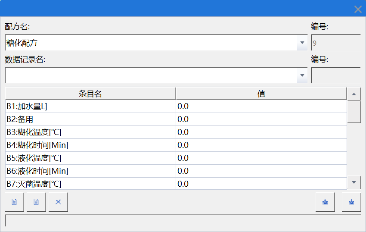Click the value cell for B4:糊化时间
366x232 pixels.
261,145
